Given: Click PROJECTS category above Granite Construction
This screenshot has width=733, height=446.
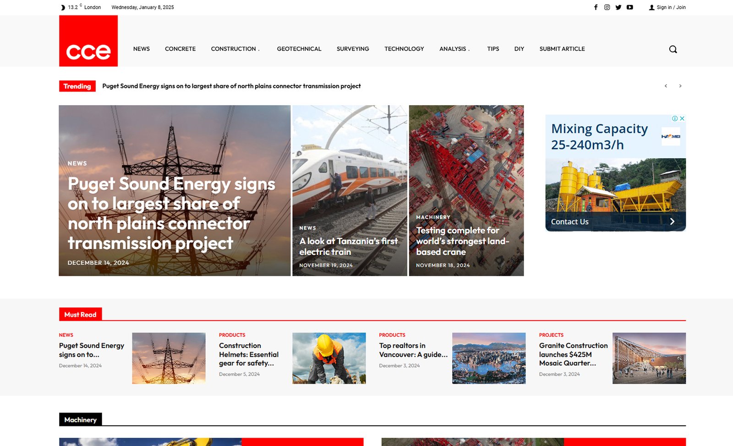Looking at the screenshot, I should 551,335.
